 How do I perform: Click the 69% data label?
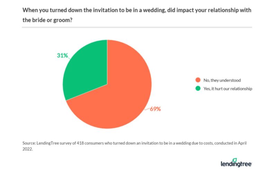tap(155, 109)
